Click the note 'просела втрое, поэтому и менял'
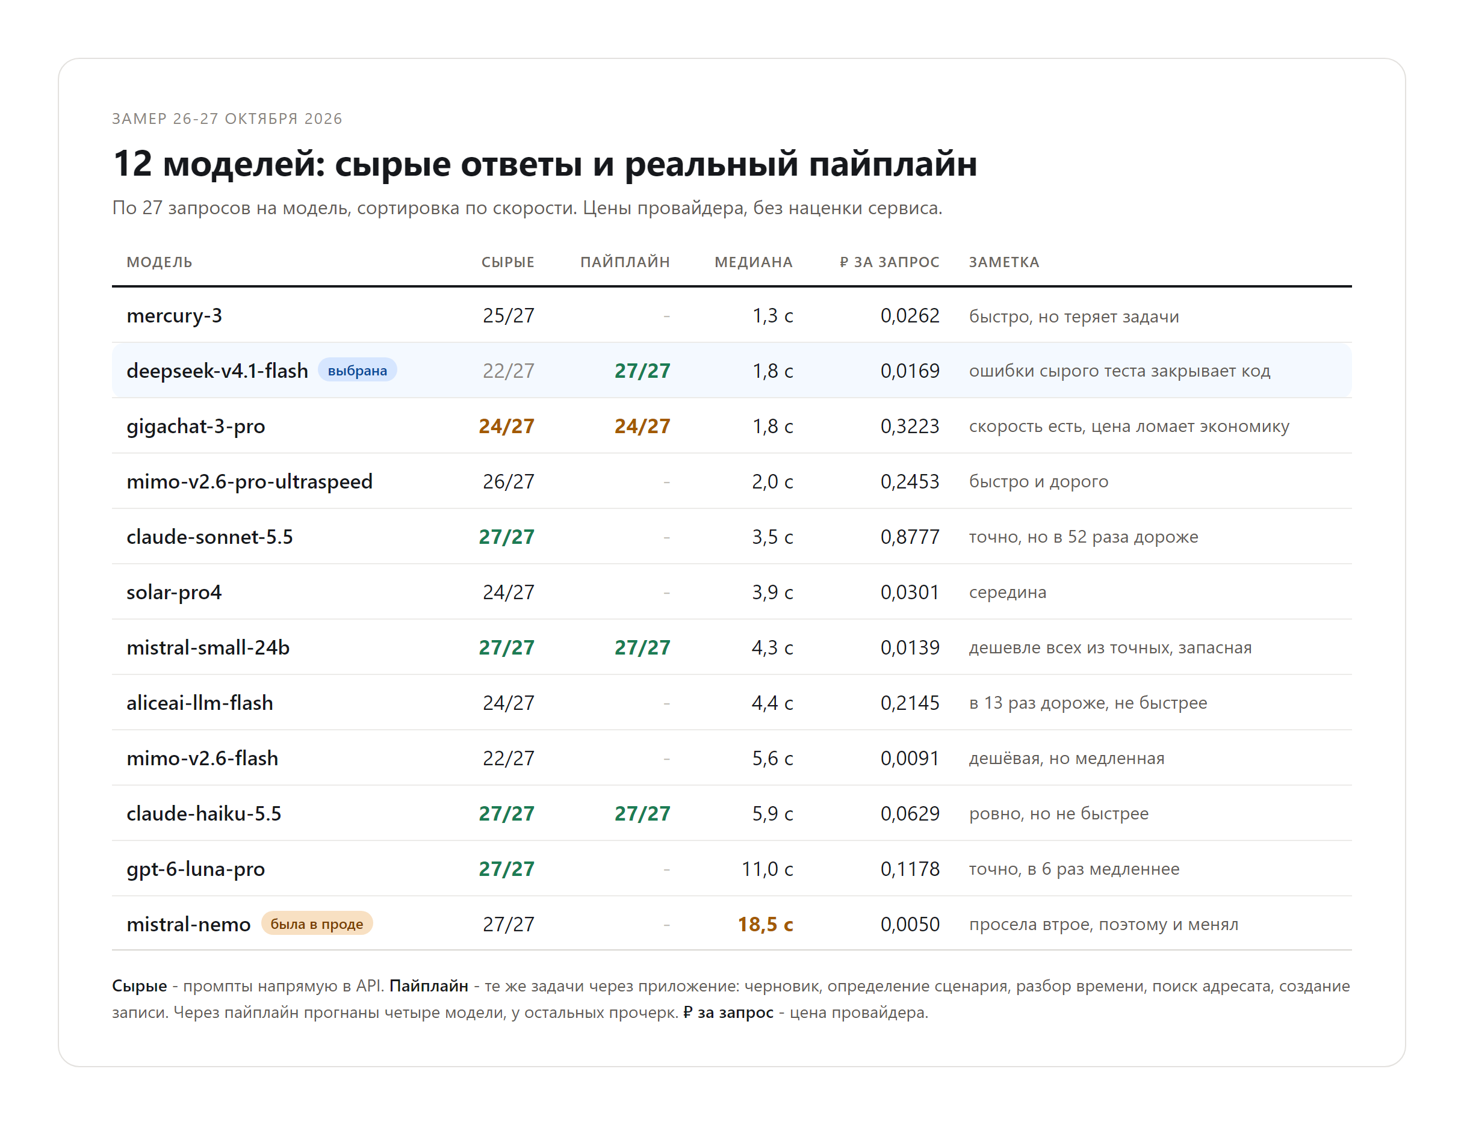The image size is (1464, 1125). click(x=1103, y=924)
